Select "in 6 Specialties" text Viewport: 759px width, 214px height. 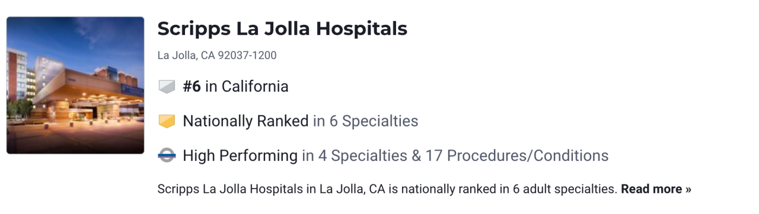pos(366,121)
